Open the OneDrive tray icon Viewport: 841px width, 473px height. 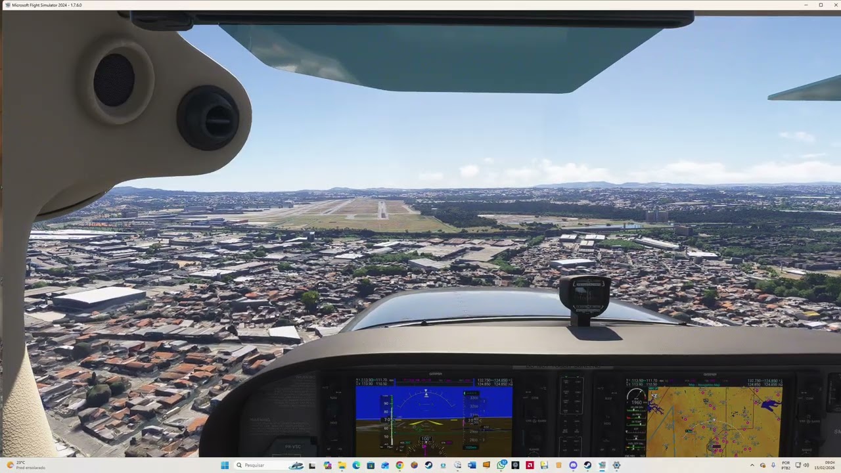763,465
